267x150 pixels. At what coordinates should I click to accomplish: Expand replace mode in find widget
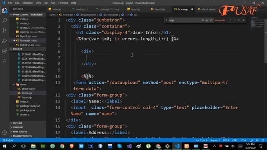click(166, 20)
